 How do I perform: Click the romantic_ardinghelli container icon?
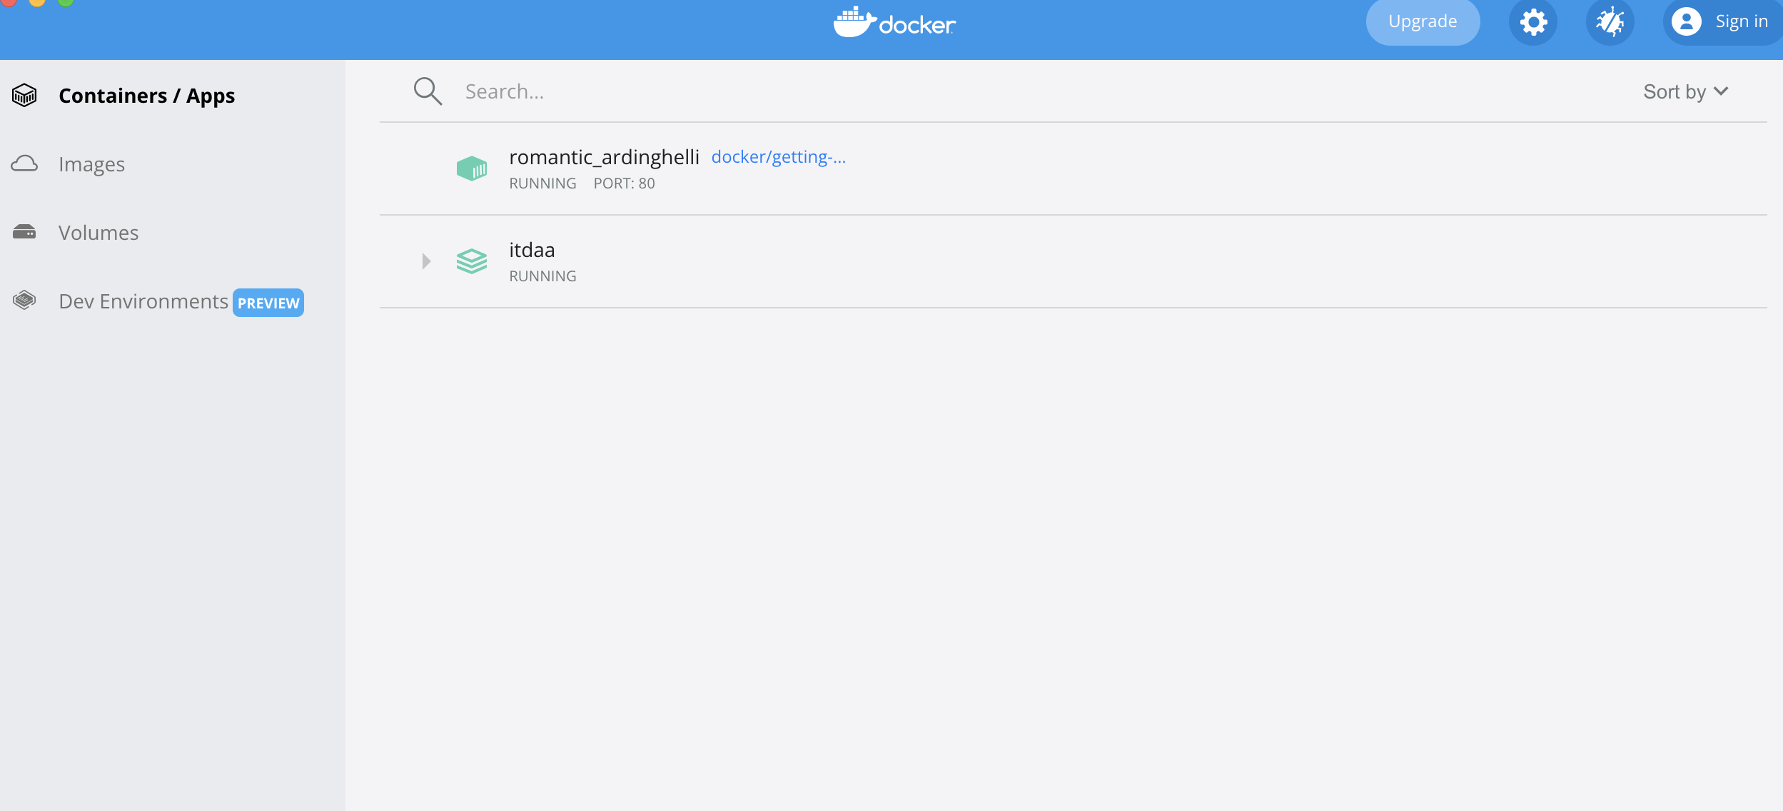pos(472,168)
